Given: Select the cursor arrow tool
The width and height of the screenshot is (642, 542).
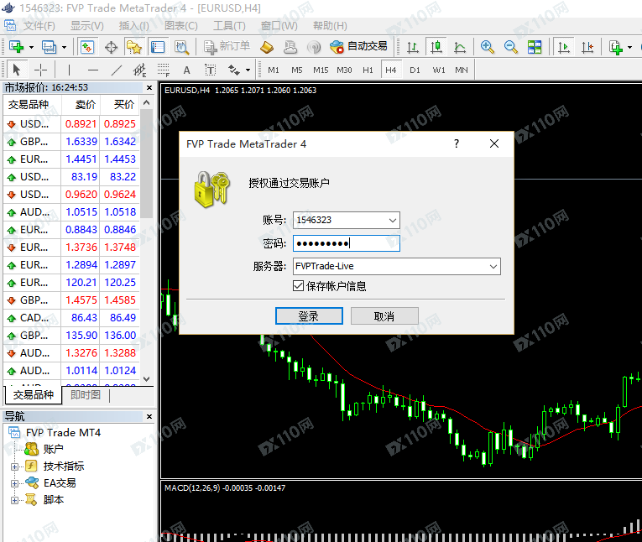Looking at the screenshot, I should coord(17,70).
